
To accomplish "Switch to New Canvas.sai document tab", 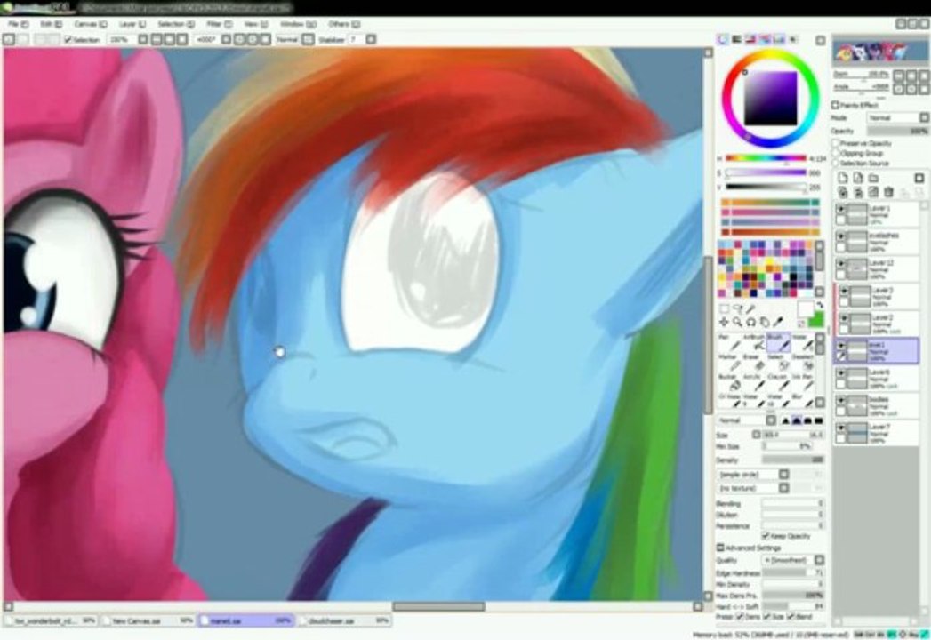I will [148, 620].
